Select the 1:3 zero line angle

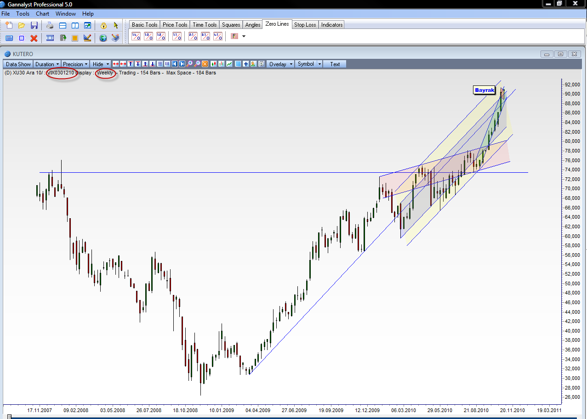click(148, 36)
